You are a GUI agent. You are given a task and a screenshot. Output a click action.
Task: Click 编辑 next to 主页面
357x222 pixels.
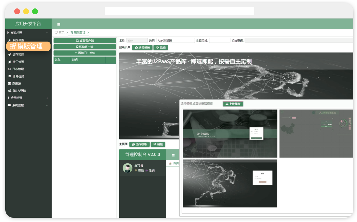[158, 144]
